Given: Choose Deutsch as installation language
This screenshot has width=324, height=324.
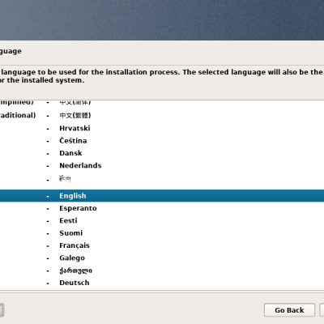Looking at the screenshot, I should 162,283.
